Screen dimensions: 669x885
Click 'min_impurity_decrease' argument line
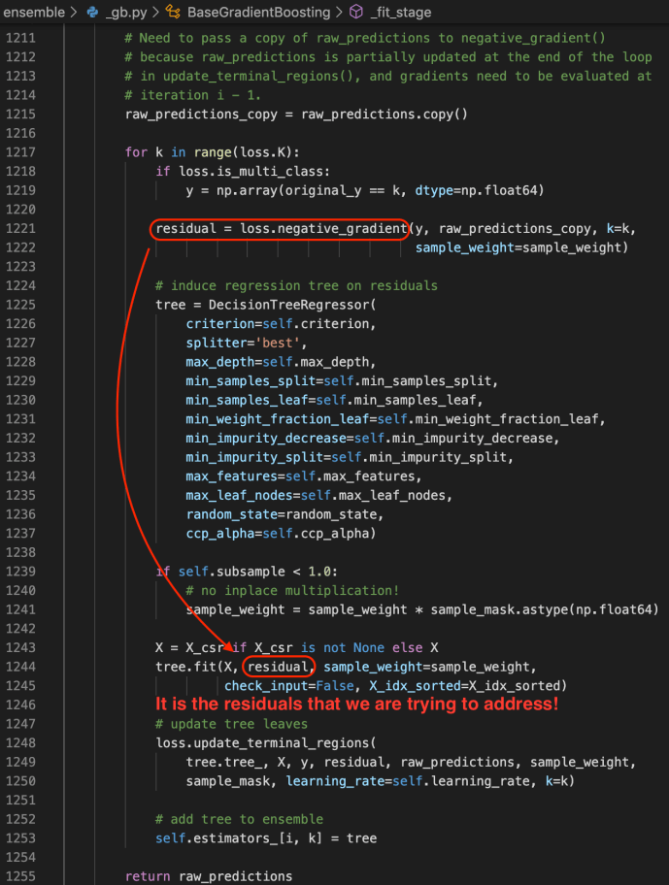pyautogui.click(x=373, y=439)
